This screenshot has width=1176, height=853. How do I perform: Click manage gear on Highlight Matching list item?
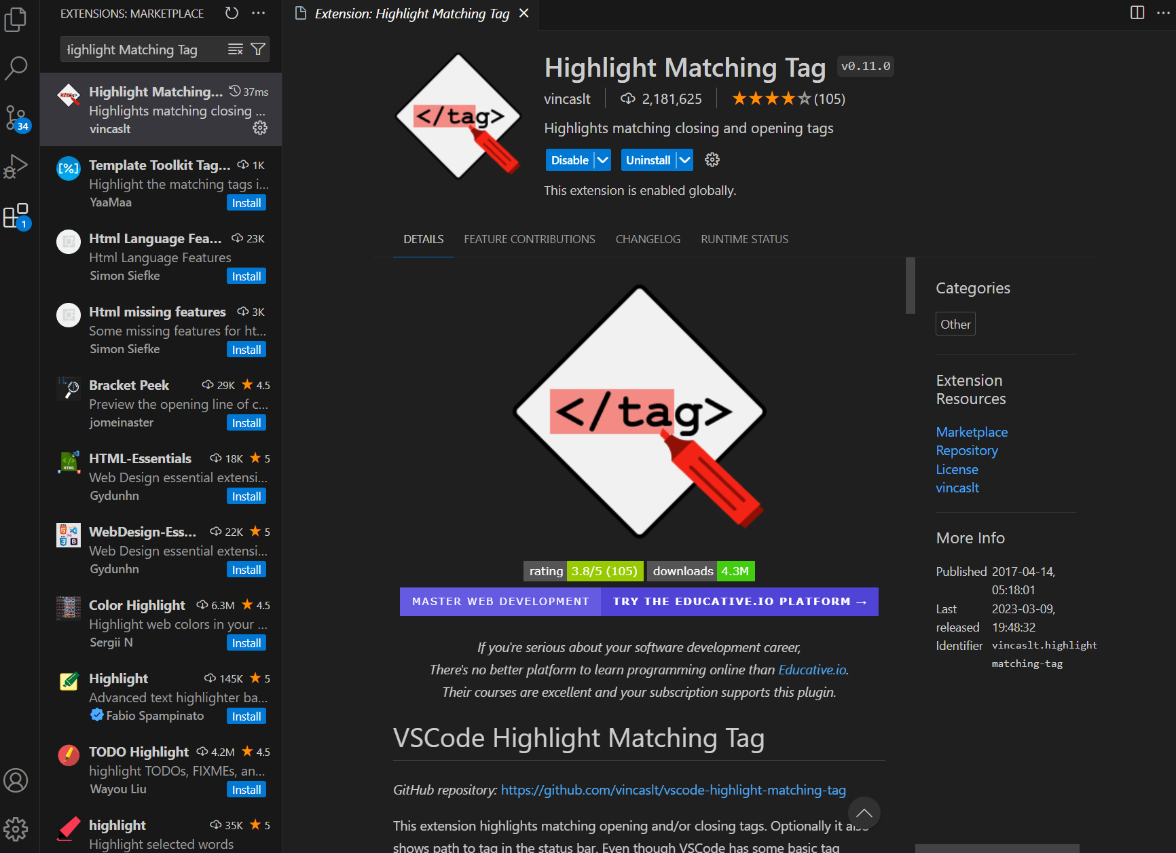(260, 128)
